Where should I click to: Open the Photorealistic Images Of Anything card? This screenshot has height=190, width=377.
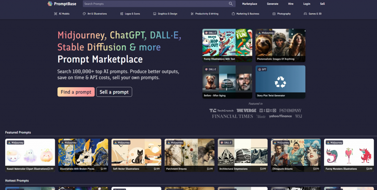point(280,45)
